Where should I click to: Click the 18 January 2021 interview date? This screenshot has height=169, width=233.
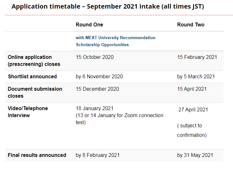[x=94, y=108]
